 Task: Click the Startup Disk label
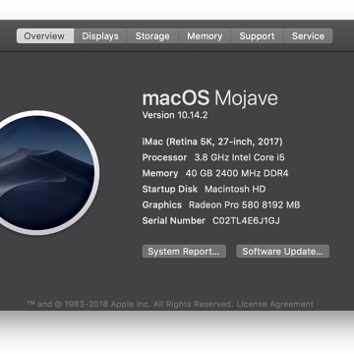click(170, 189)
